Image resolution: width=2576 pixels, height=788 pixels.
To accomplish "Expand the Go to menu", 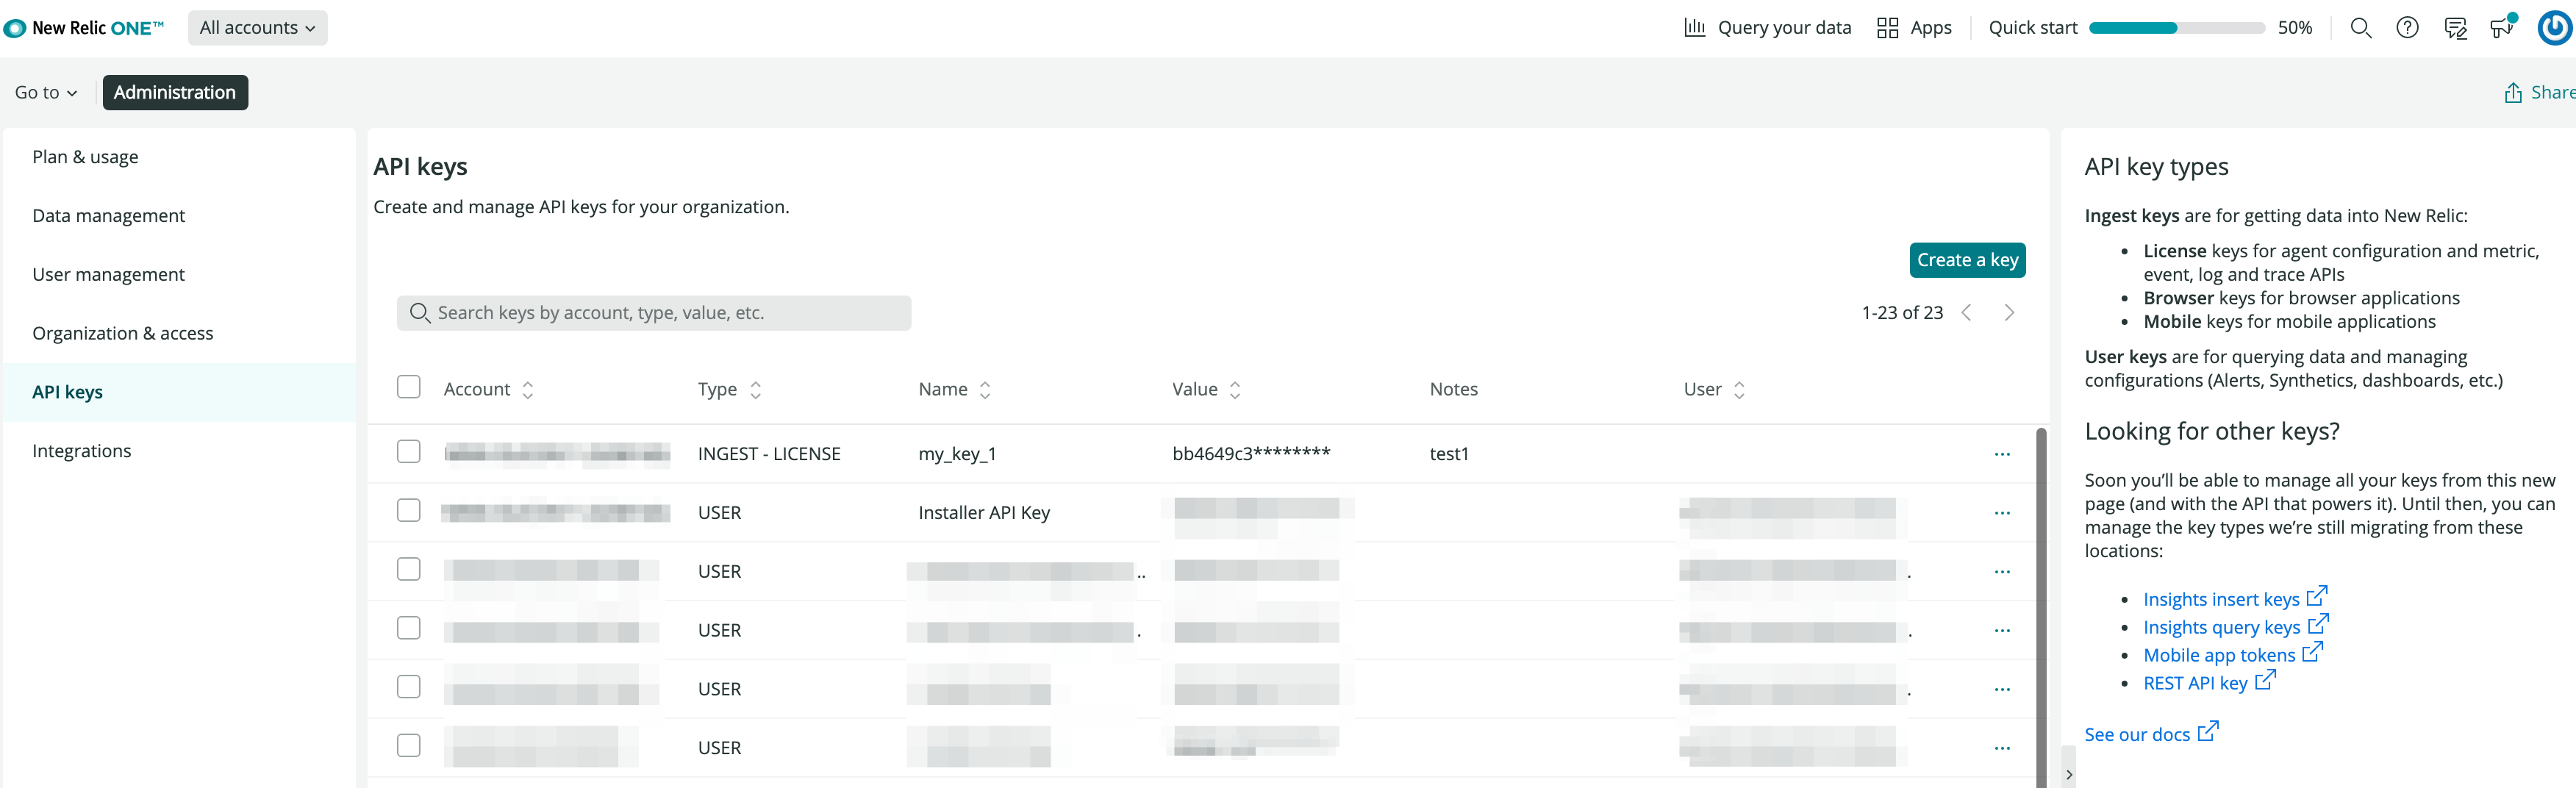I will tap(46, 92).
